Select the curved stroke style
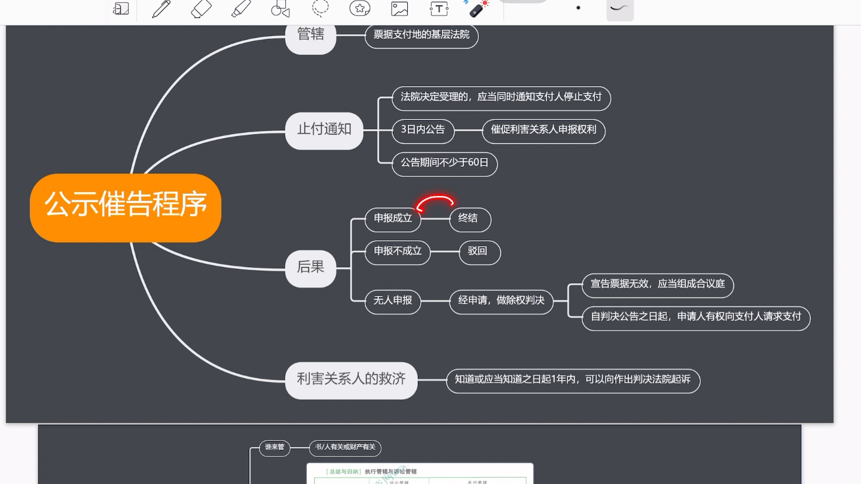Image resolution: width=861 pixels, height=484 pixels. 620,8
